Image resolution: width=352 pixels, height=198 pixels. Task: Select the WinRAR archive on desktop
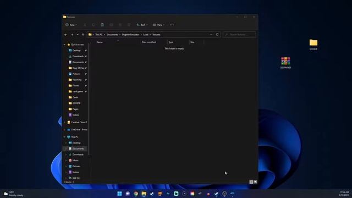285,63
